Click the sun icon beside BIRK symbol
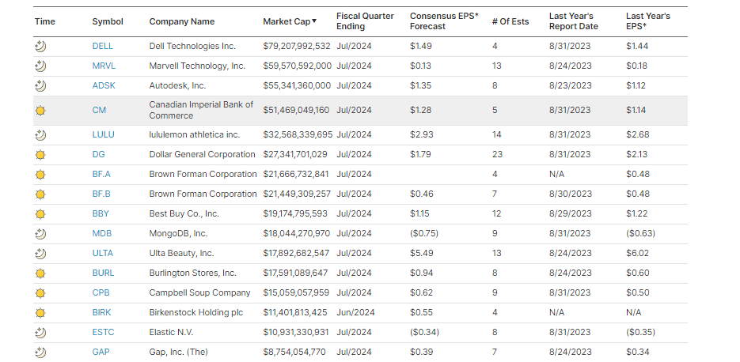Image resolution: width=740 pixels, height=362 pixels. [40, 313]
